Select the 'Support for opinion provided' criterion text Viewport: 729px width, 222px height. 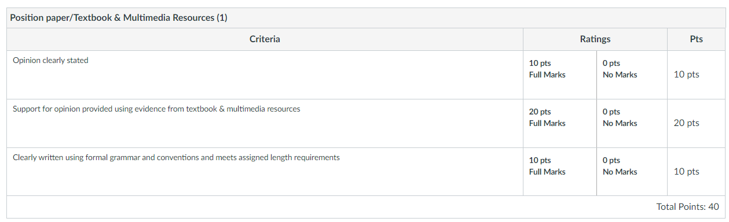point(156,109)
